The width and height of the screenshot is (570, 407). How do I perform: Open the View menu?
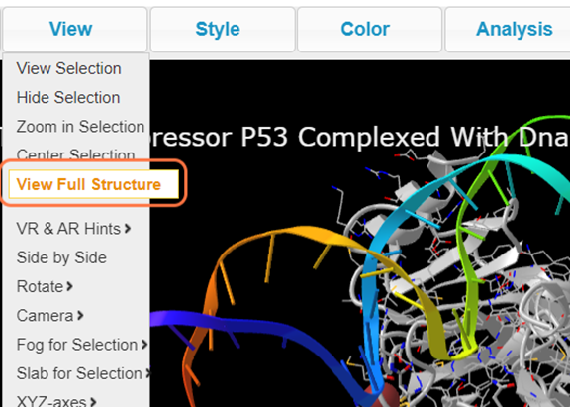tap(74, 29)
